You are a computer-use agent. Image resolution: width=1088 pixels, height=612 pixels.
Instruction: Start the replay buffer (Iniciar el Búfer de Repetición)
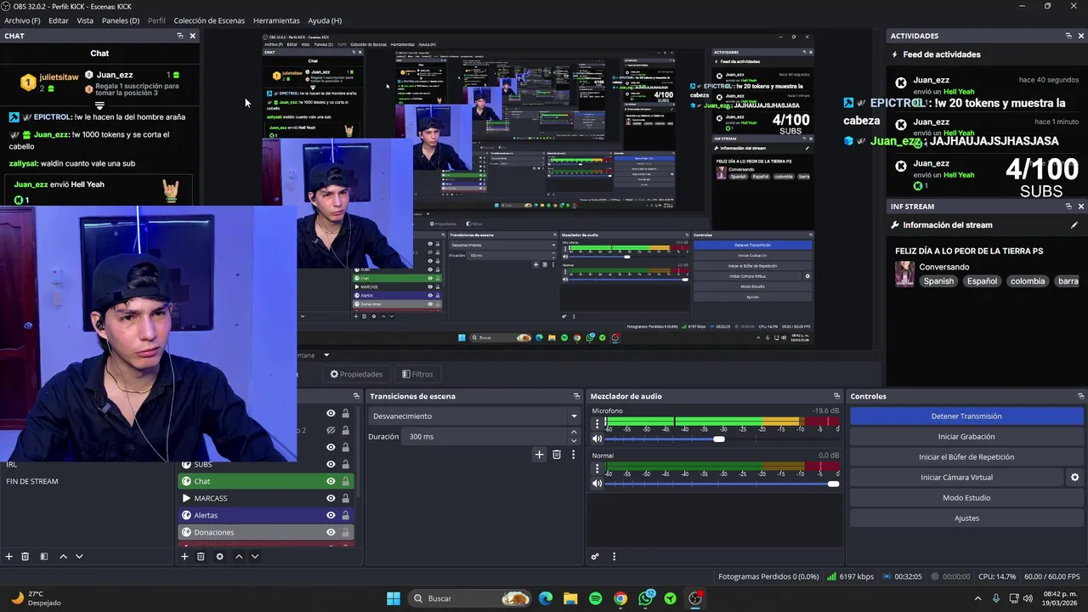point(966,457)
